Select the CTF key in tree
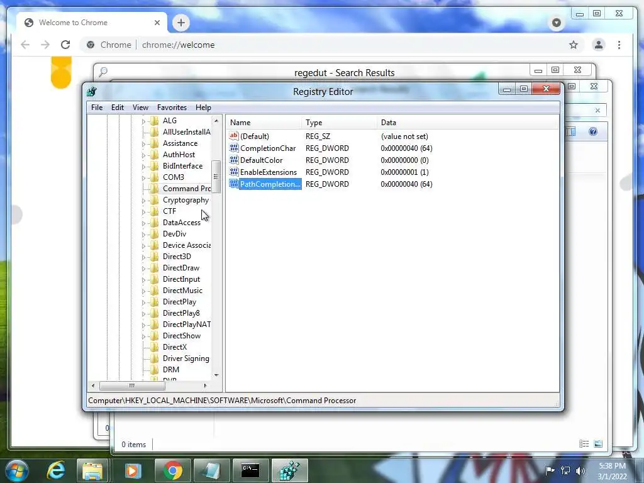 (x=170, y=211)
